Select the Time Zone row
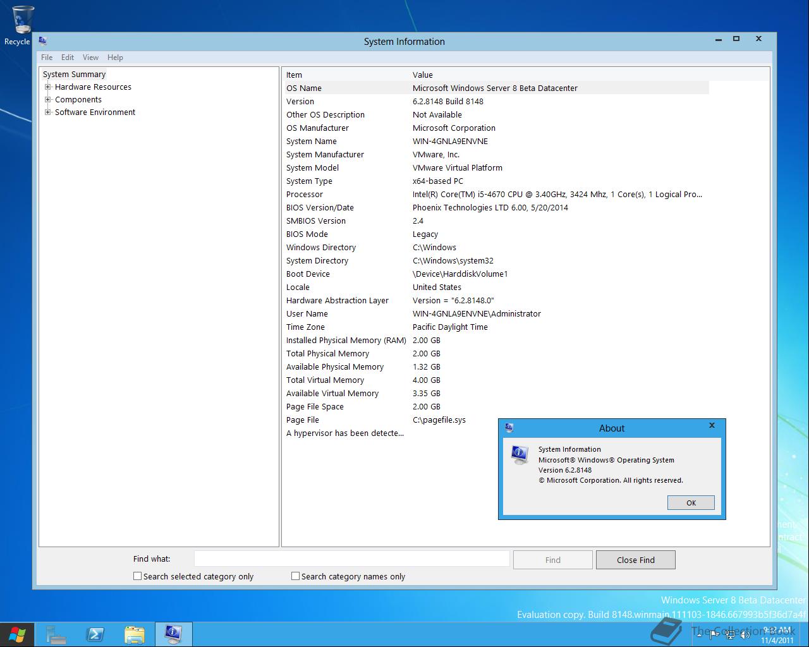Viewport: 809px width, 647px height. (496, 327)
